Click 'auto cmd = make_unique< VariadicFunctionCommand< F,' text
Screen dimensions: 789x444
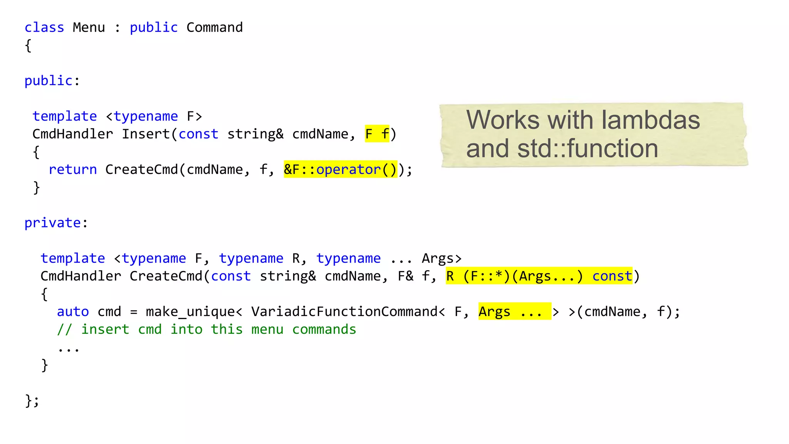click(263, 311)
